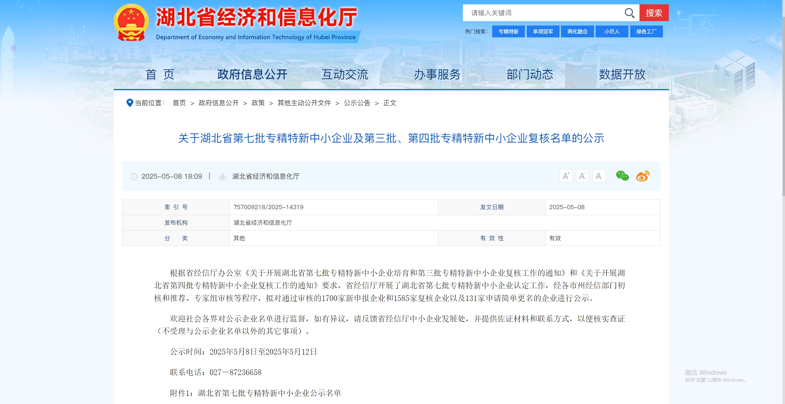785x404 pixels.
Task: Open the 数据开放 navigation menu
Action: point(622,74)
